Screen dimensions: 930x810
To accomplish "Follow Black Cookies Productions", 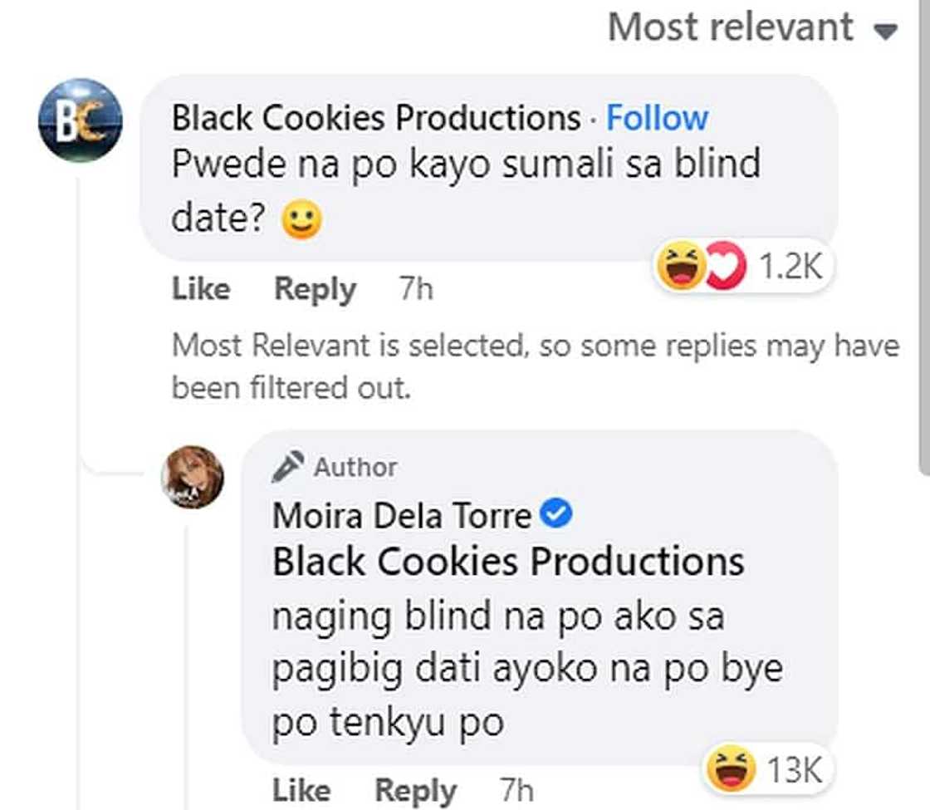I will [x=657, y=119].
